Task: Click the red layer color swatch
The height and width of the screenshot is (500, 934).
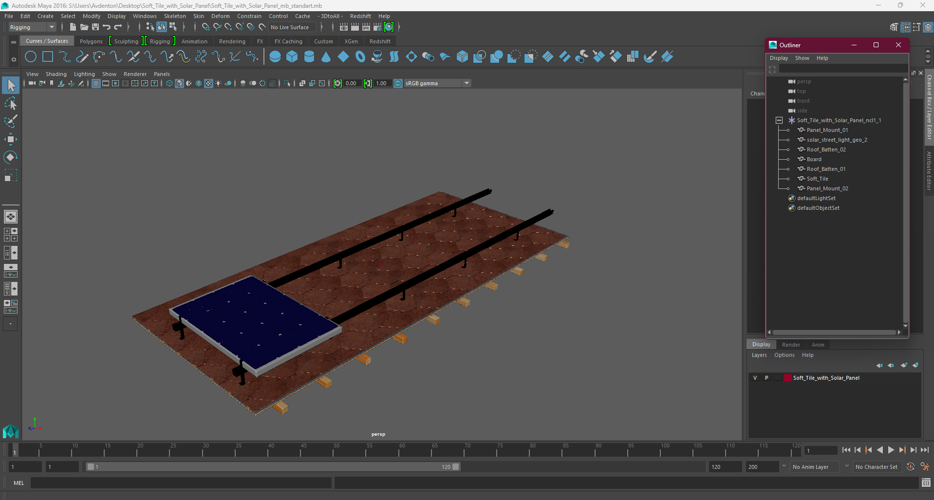Action: 787,378
